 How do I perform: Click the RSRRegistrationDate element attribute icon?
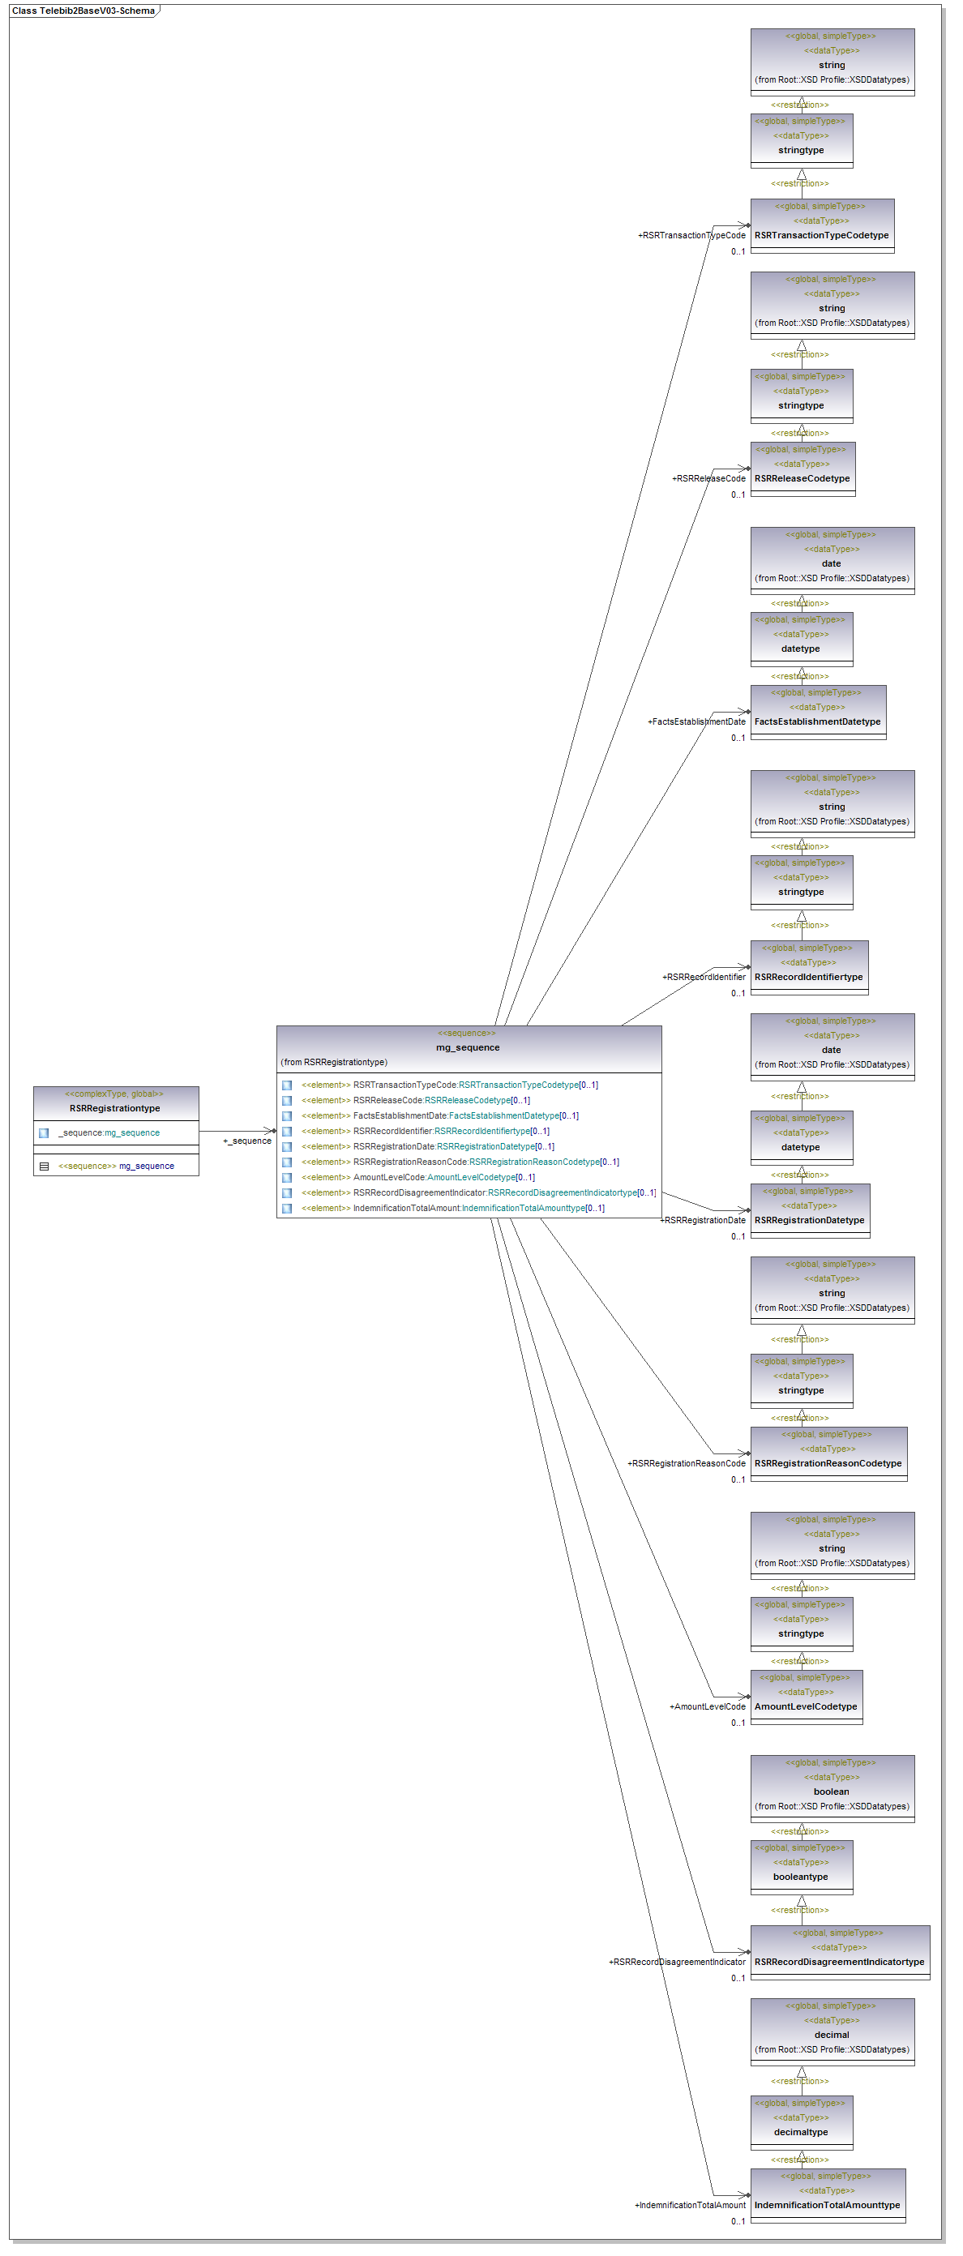pyautogui.click(x=286, y=1146)
